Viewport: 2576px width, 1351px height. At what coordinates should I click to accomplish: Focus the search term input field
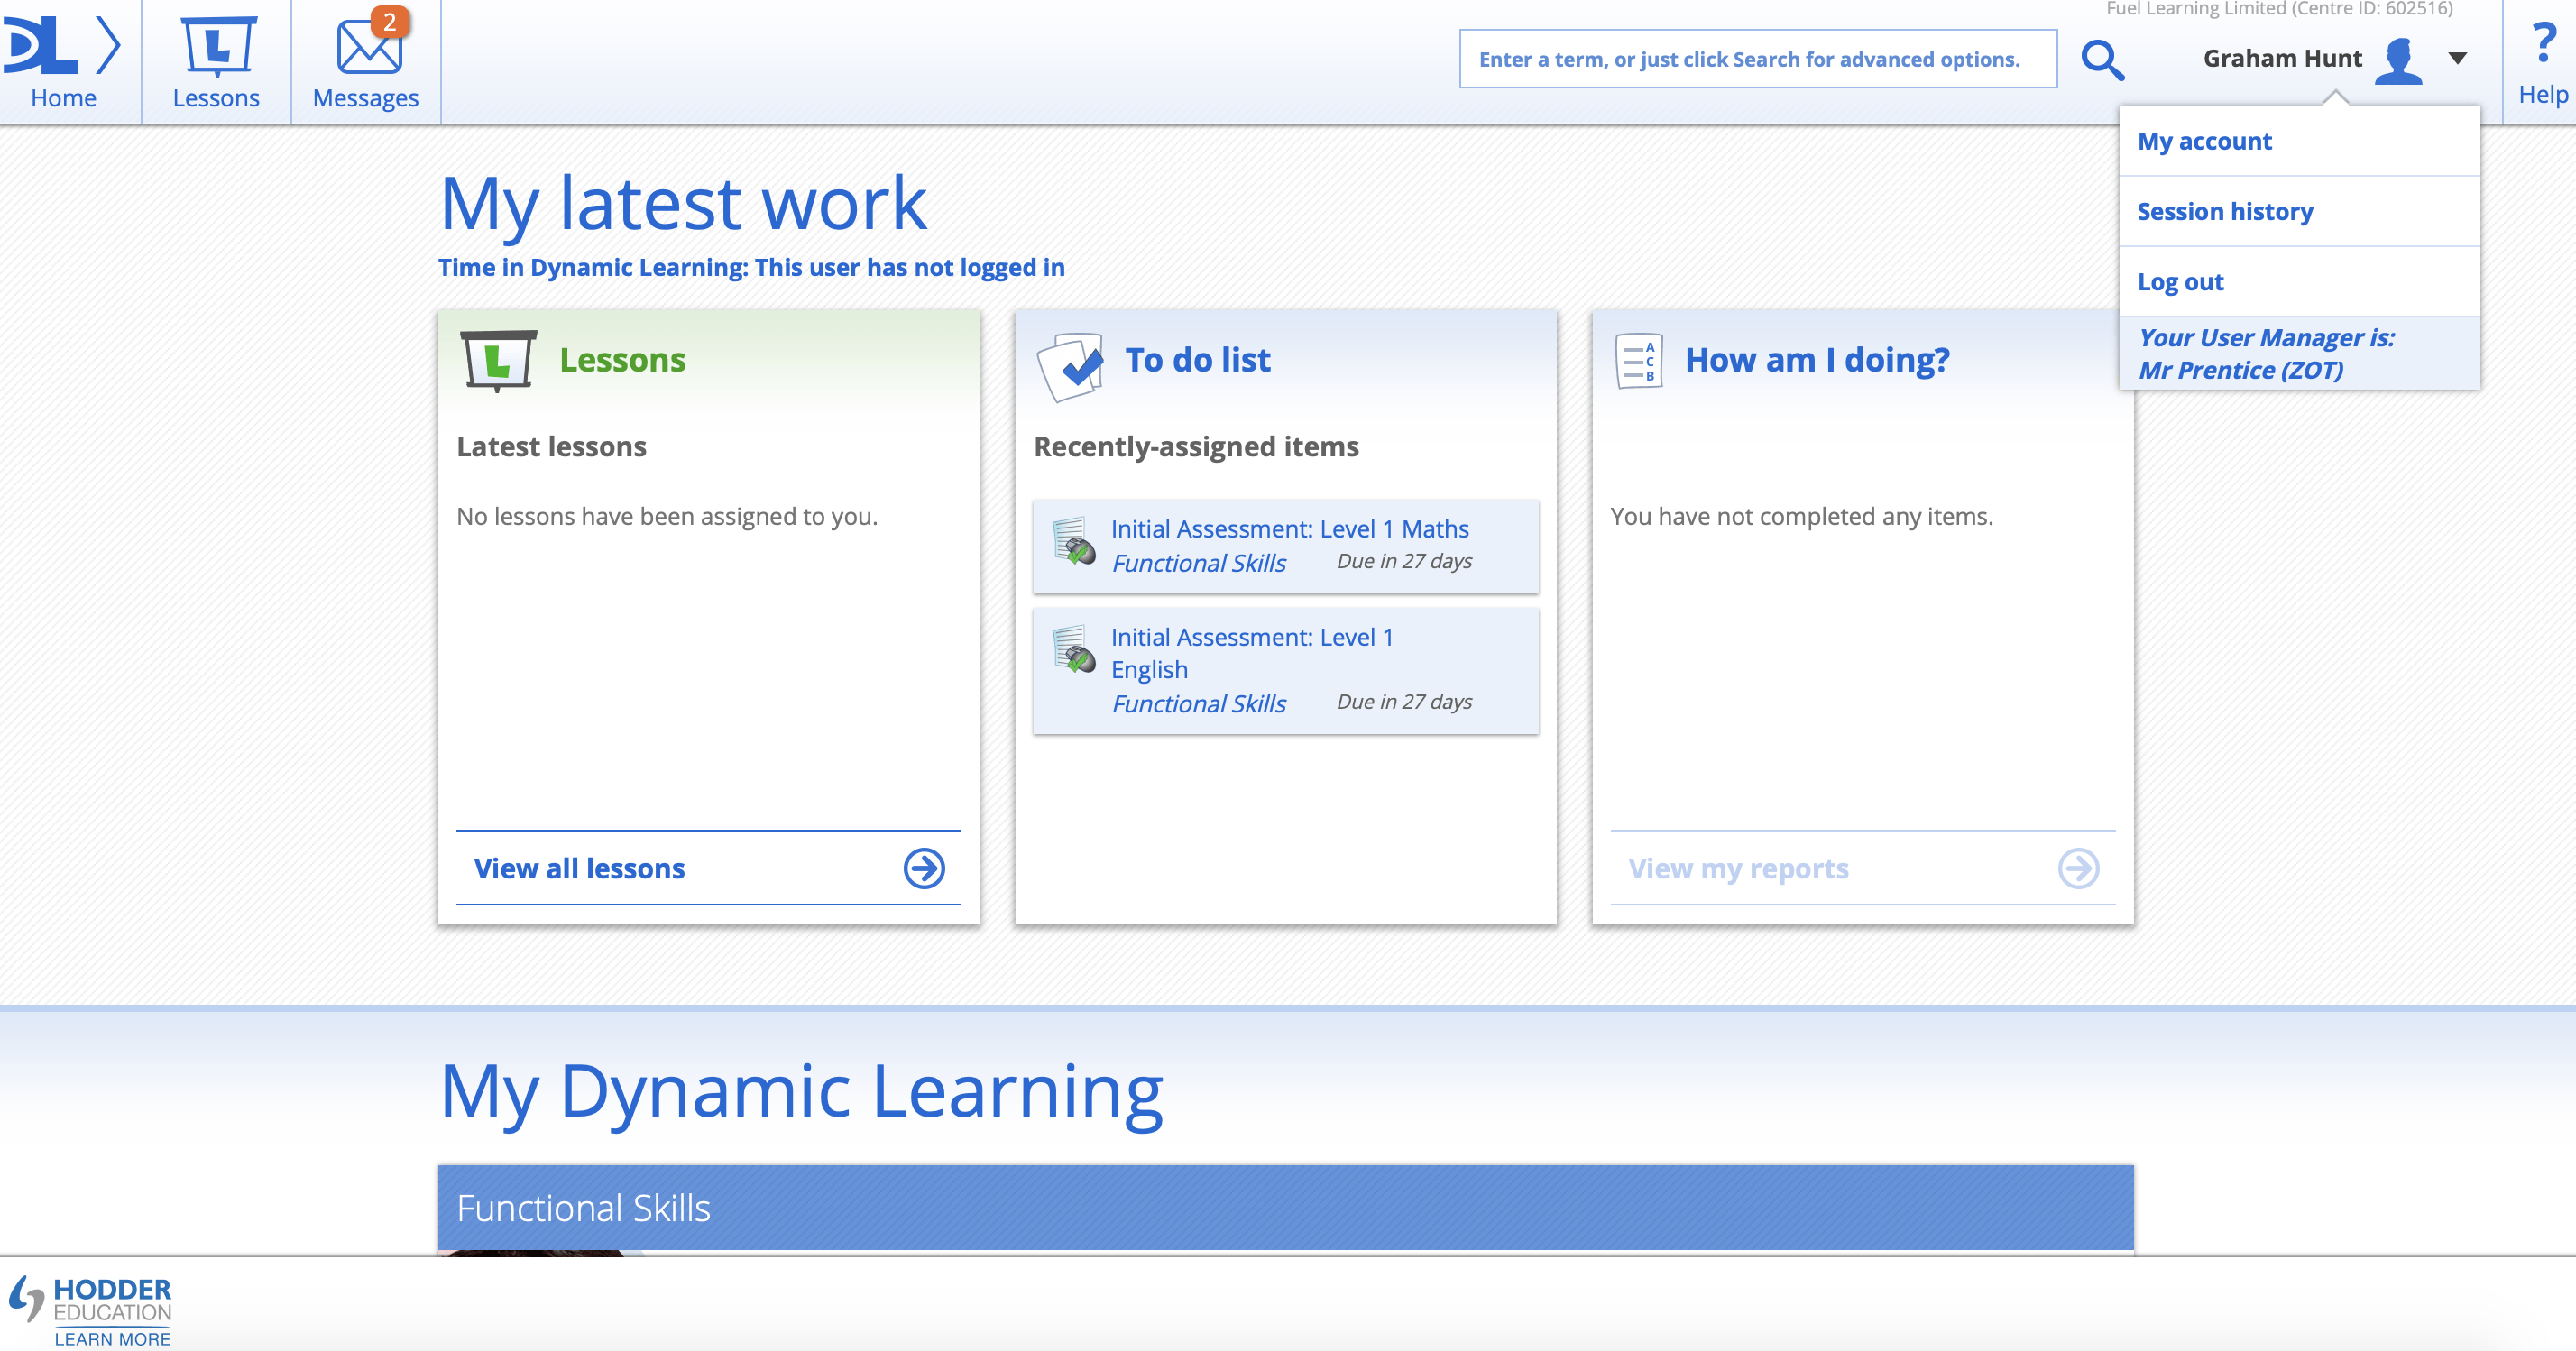1758,59
